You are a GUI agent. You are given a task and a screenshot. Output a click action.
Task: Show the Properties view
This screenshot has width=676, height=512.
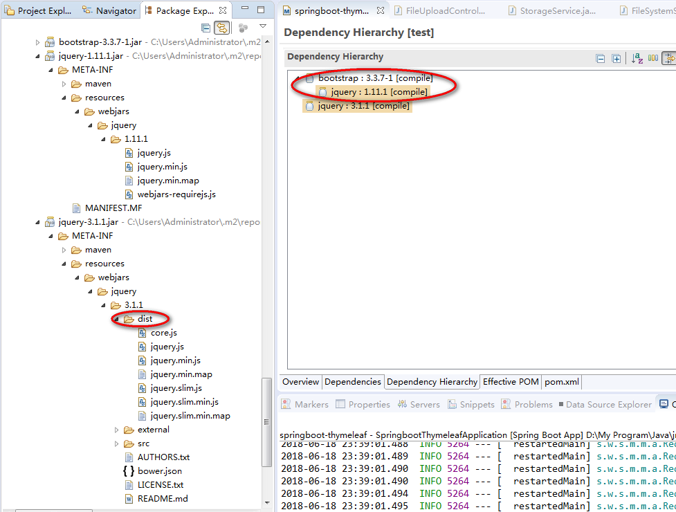click(x=363, y=404)
